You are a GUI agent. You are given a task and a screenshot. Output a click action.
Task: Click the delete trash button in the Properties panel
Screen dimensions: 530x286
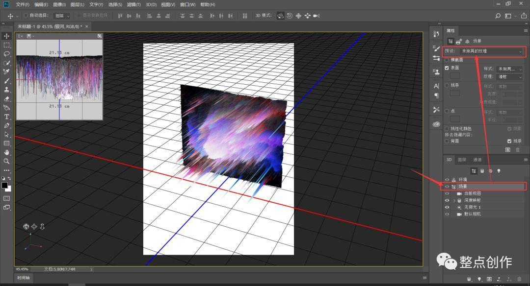coord(517,150)
